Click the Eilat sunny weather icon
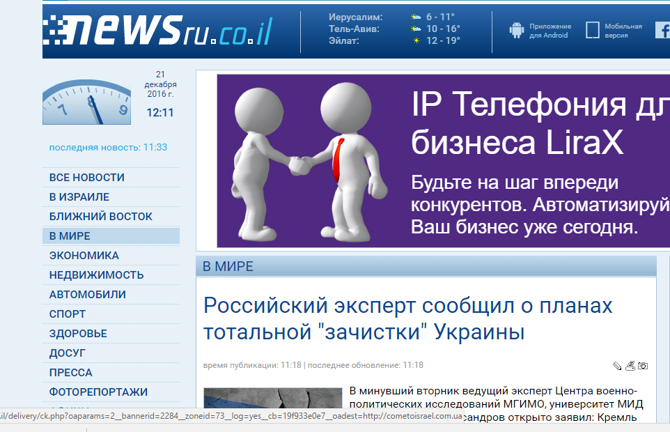 point(416,40)
